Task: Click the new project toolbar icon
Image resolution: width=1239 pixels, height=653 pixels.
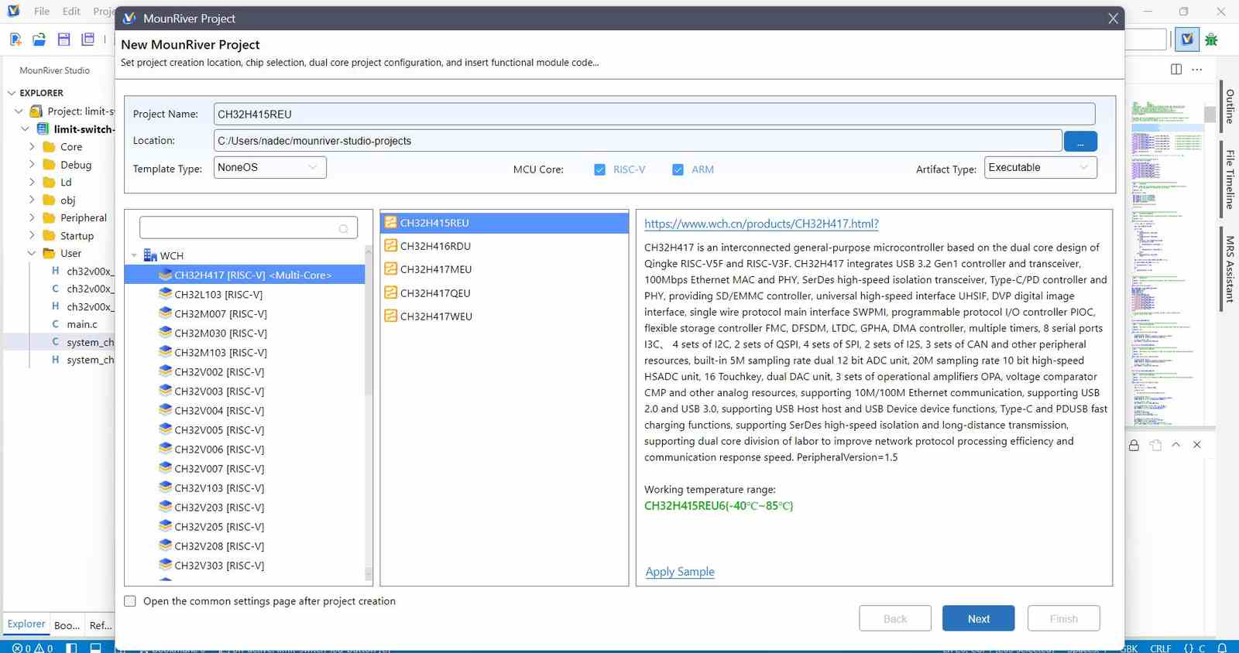Action: pyautogui.click(x=15, y=39)
